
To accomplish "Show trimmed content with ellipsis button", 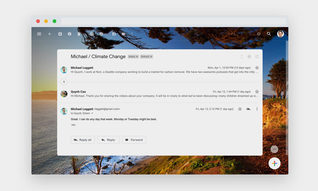I will tap(73, 125).
